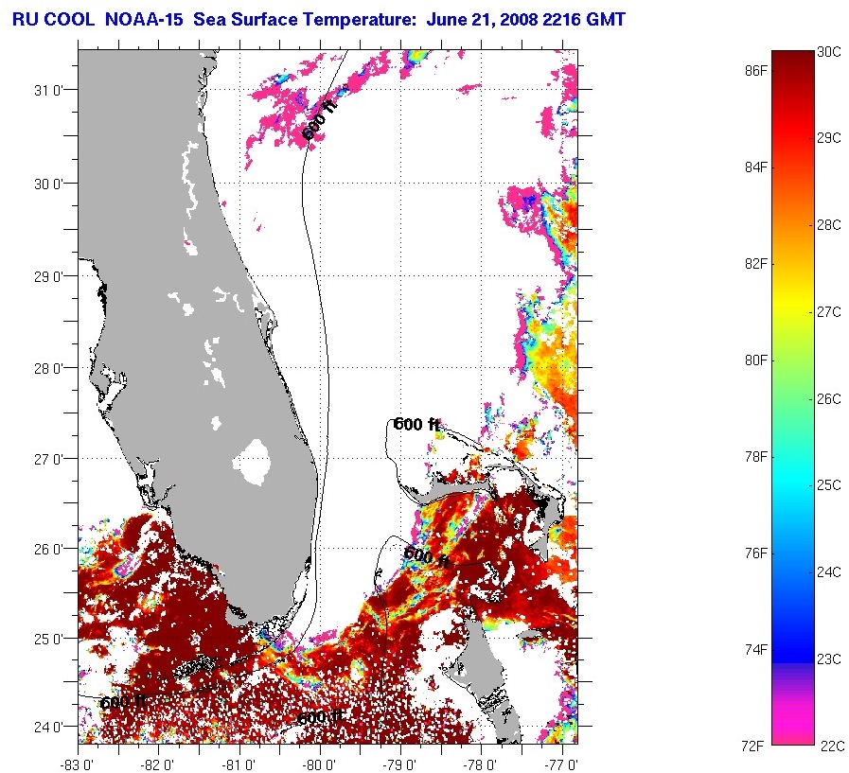Viewport: 849px width, 773px height.
Task: Click the '-82 0'' longitude label
Action: tap(157, 764)
